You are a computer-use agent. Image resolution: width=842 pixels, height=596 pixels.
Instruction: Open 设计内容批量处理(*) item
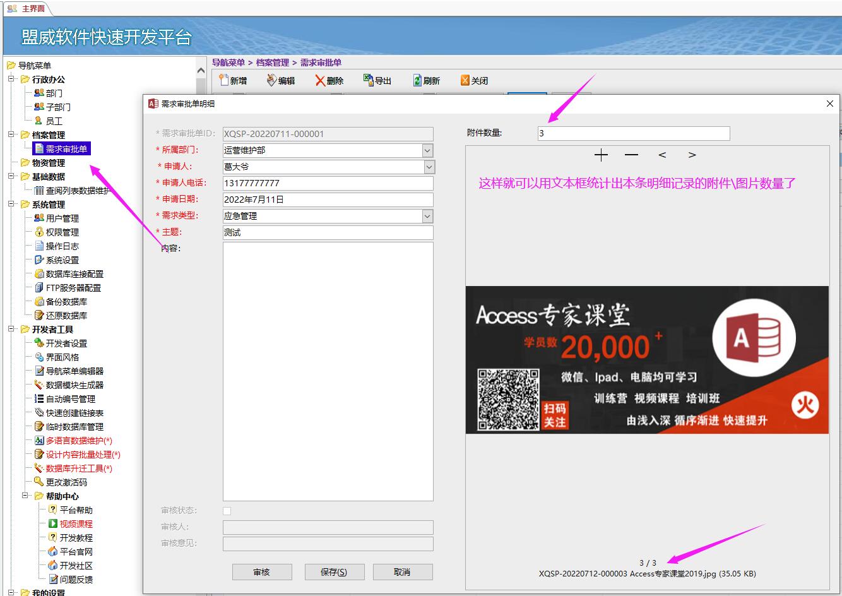(83, 455)
